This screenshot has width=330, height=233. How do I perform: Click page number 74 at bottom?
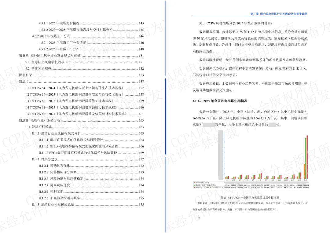coord(199,218)
